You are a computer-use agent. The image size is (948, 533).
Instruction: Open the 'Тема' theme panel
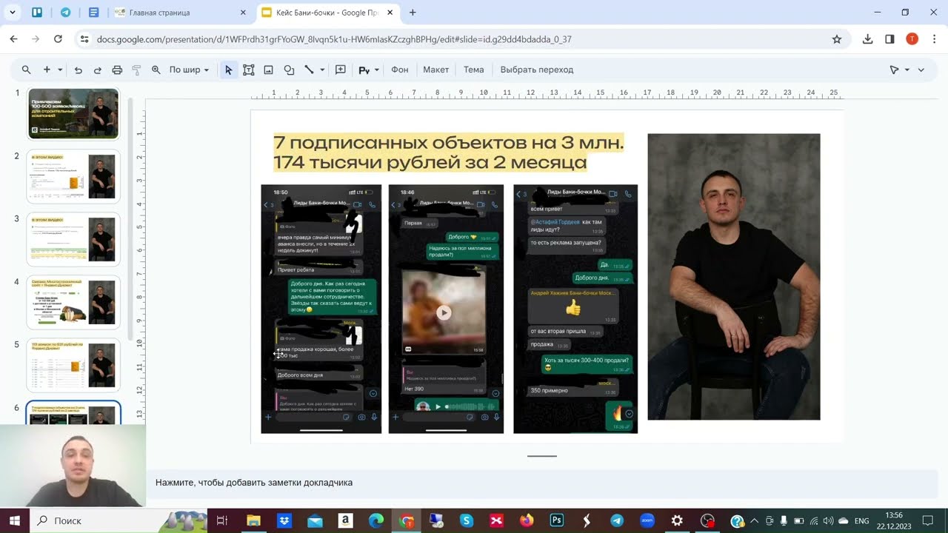[474, 70]
